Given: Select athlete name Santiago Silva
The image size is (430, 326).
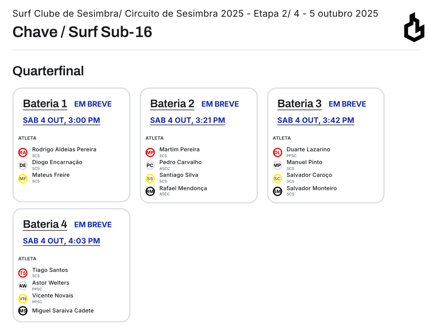Looking at the screenshot, I should pos(179,175).
